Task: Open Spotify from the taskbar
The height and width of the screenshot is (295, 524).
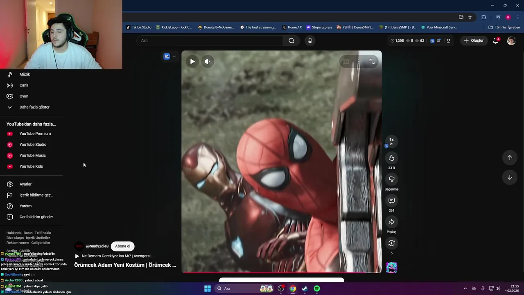Action: (x=317, y=288)
